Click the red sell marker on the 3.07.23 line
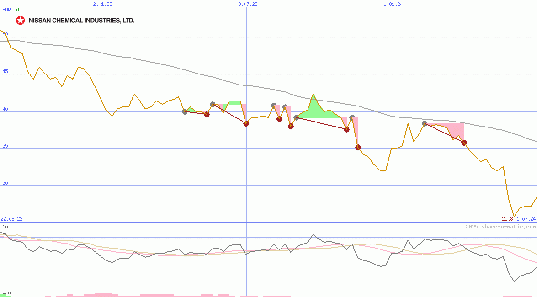Image resolution: width=537 pixels, height=297 pixels. pyautogui.click(x=246, y=123)
